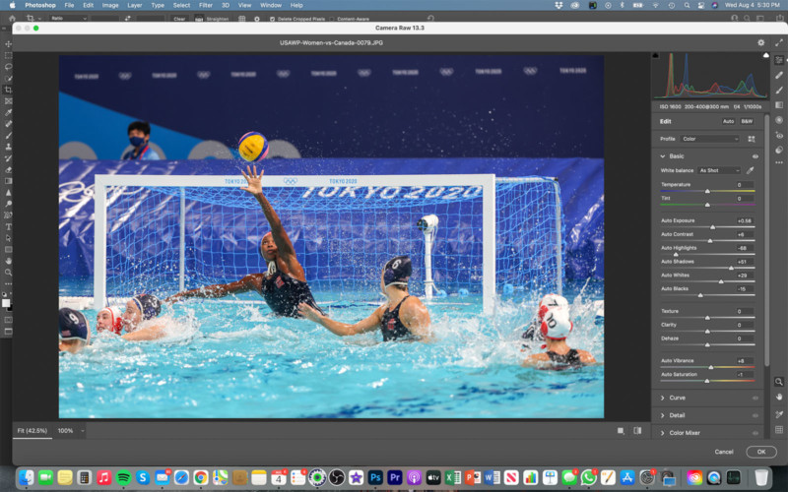Screen dimensions: 788x492
Task: Click the Auto Highlights value field
Action: (743, 248)
